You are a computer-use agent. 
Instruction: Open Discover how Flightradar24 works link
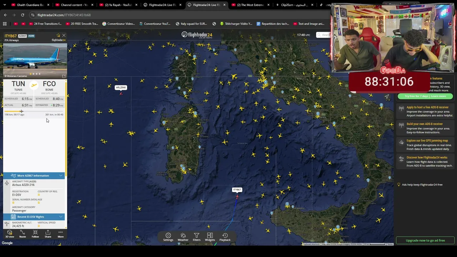click(x=427, y=157)
